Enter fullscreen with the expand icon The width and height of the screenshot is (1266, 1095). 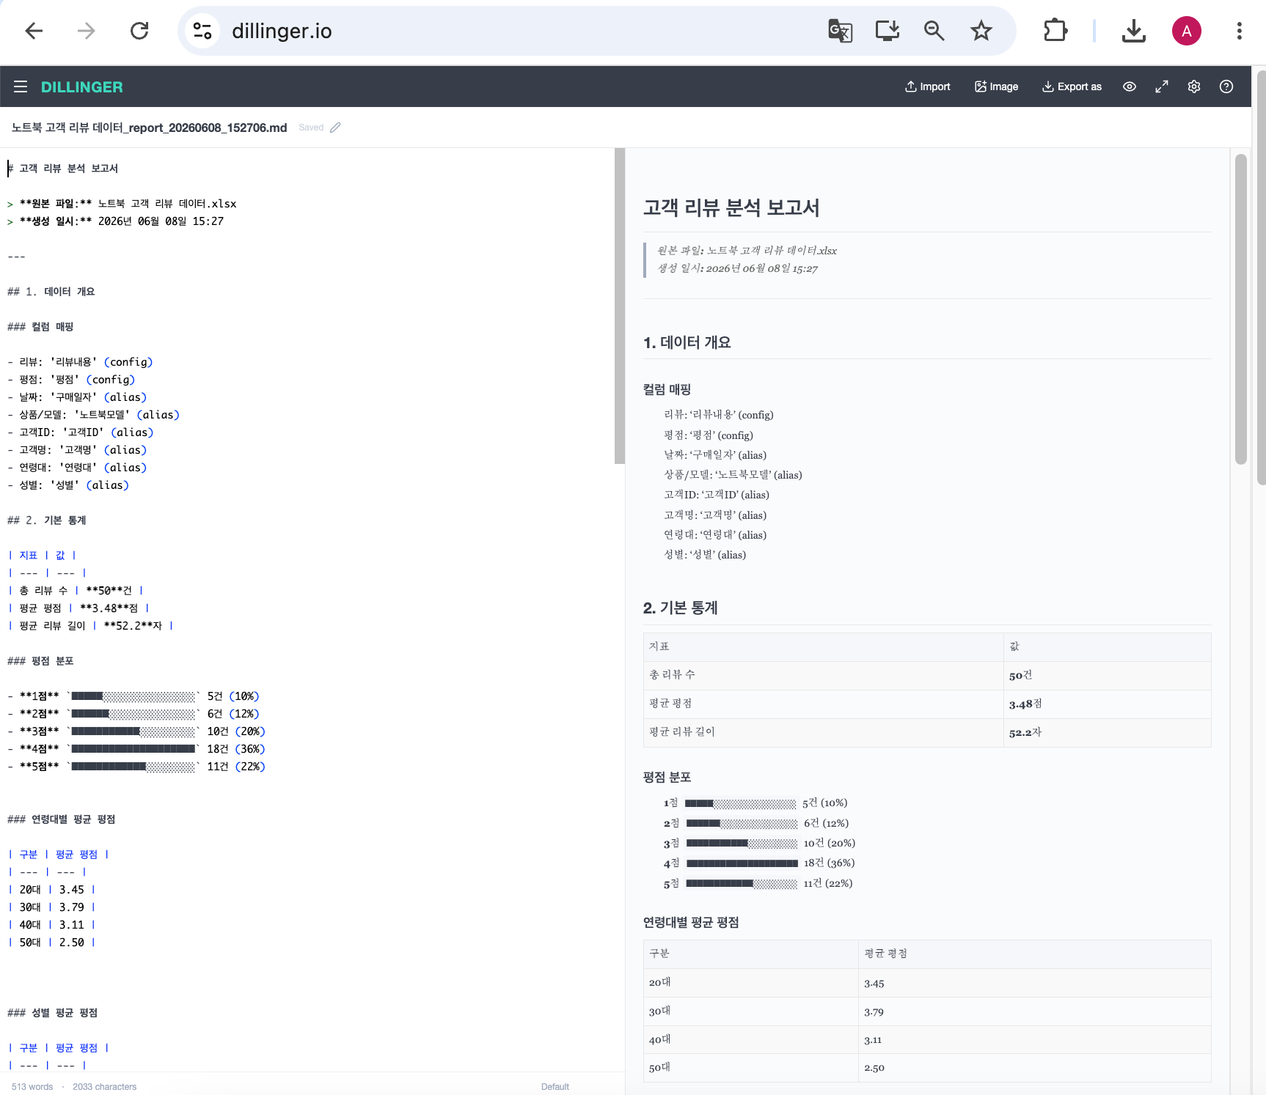point(1162,86)
